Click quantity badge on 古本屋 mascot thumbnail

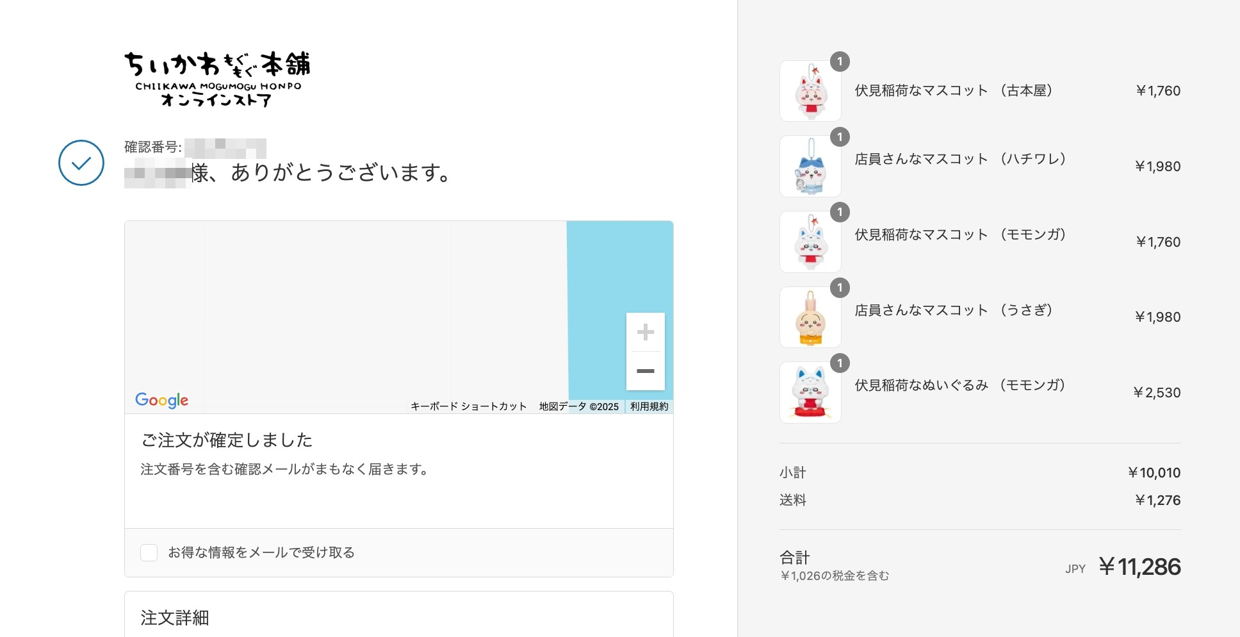(x=840, y=62)
